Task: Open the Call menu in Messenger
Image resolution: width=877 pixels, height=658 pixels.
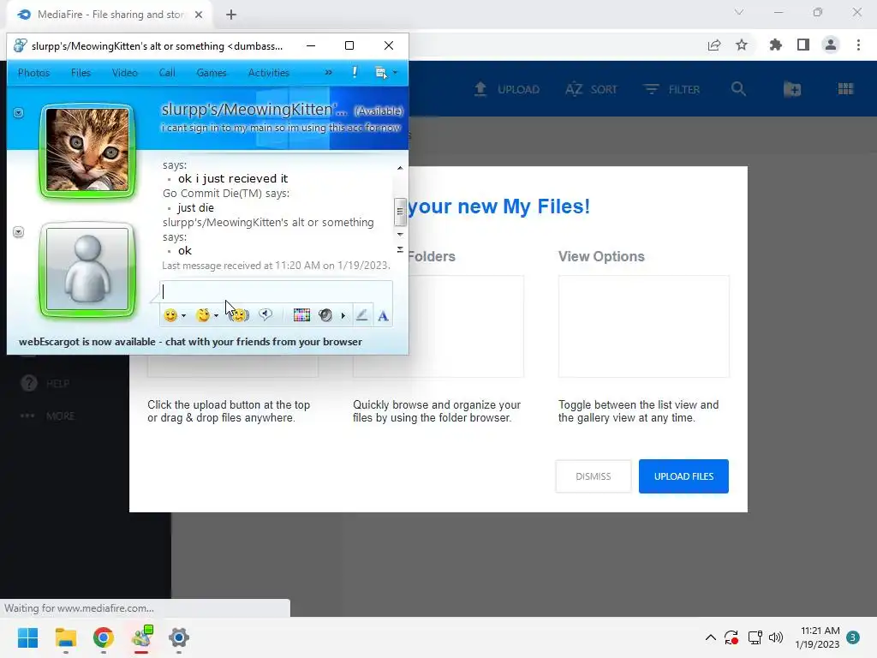Action: click(167, 73)
